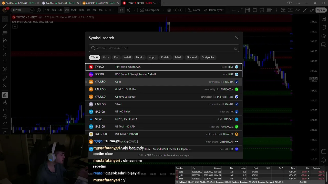Open emoji sticker tool

pyautogui.click(x=5, y=69)
